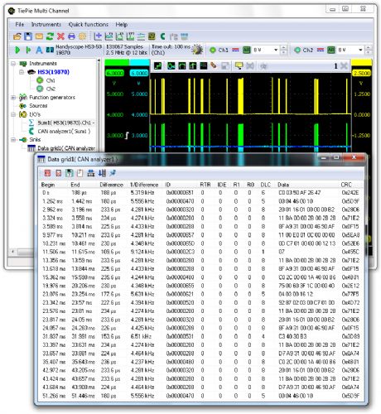This screenshot has height=414, width=381.
Task: Click the blue floppy disk save icon
Action: tap(28, 36)
